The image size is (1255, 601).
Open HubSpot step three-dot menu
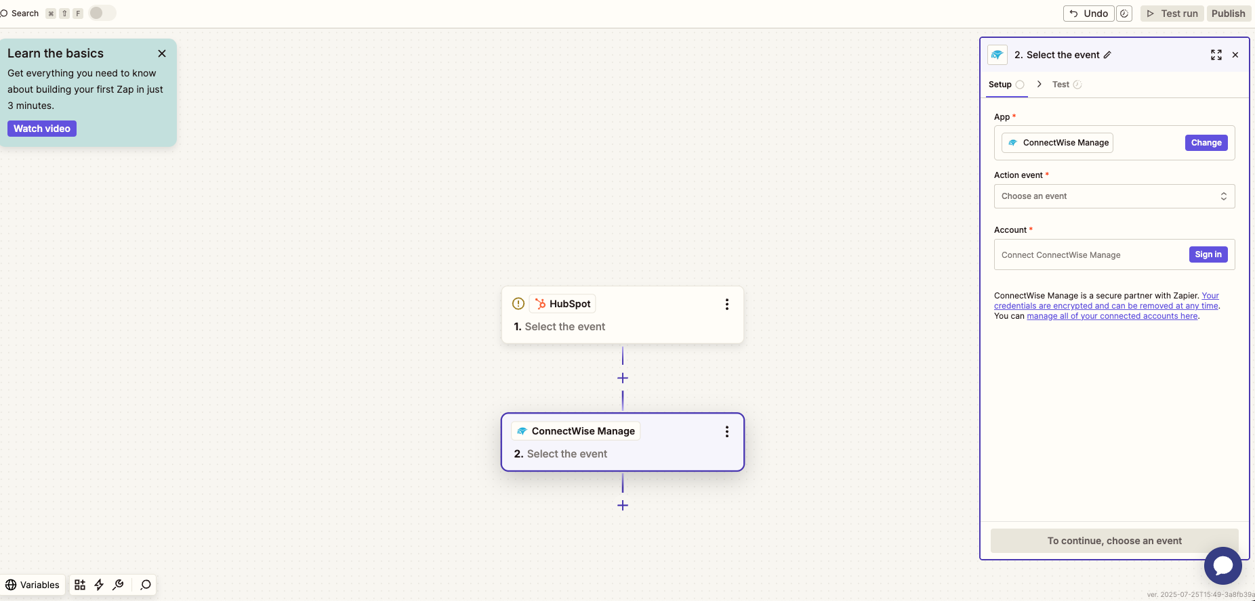click(x=727, y=305)
